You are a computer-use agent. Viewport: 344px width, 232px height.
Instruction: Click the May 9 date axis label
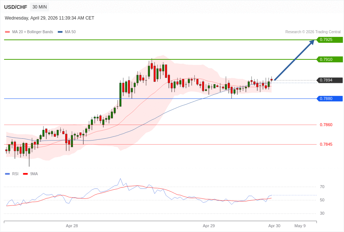pyautogui.click(x=300, y=226)
